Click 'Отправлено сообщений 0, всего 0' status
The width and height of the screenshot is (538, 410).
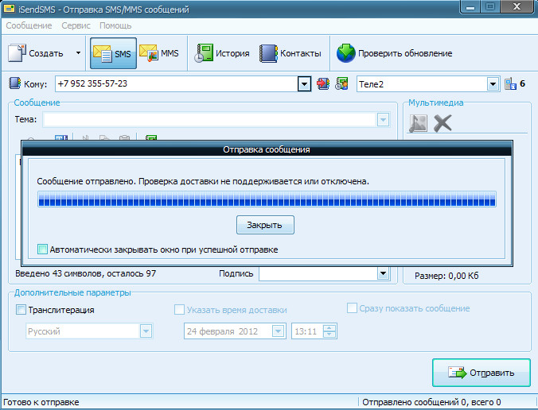(431, 402)
